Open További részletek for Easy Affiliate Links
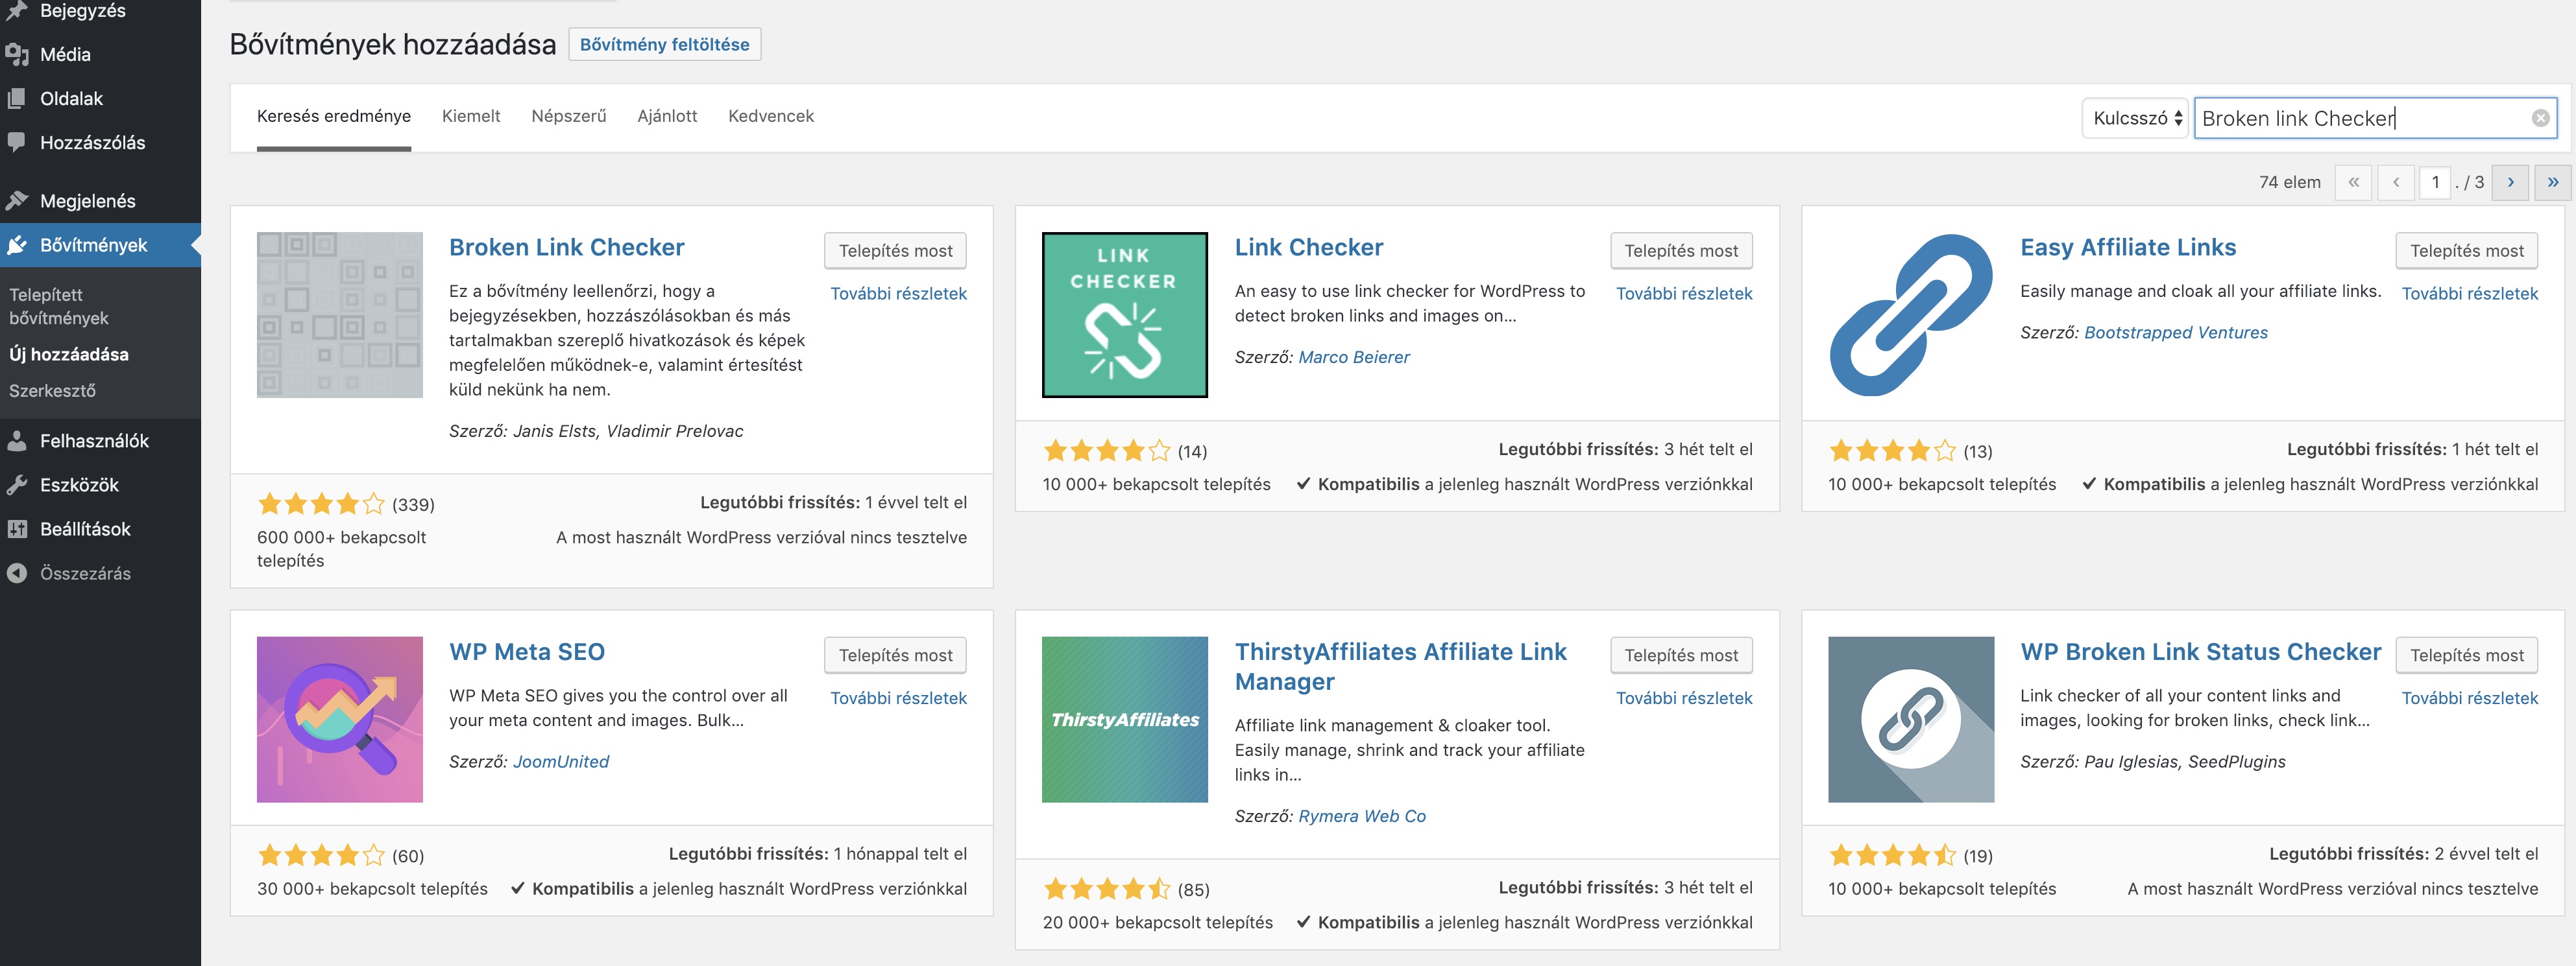 (2469, 294)
